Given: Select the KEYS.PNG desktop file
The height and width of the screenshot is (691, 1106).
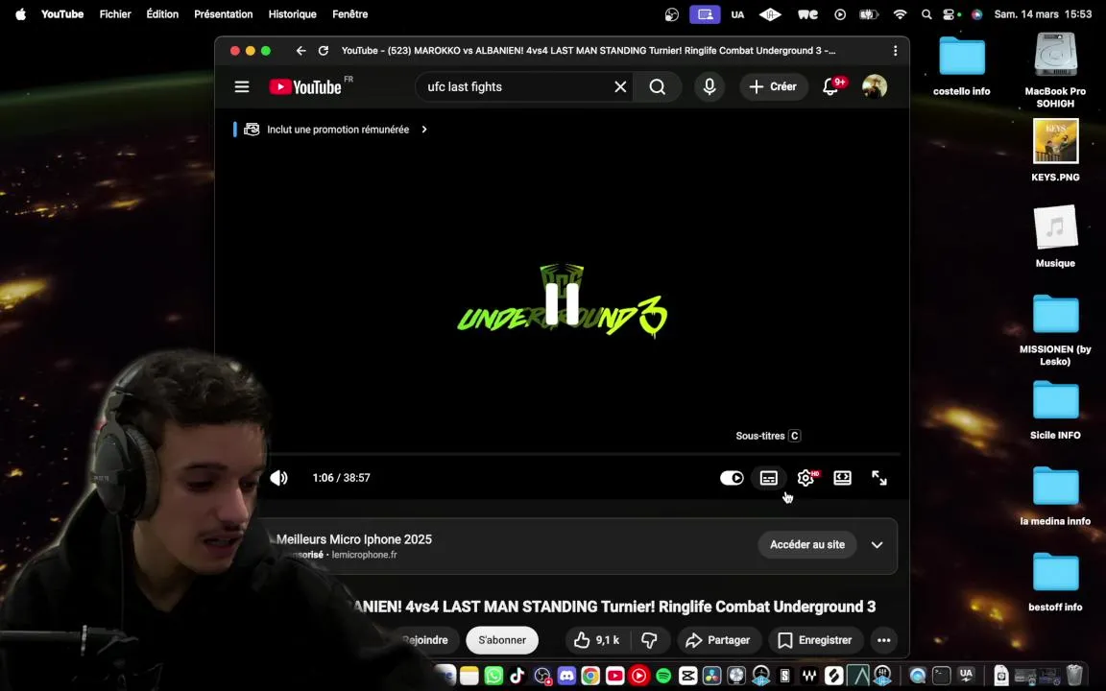Looking at the screenshot, I should tap(1055, 150).
